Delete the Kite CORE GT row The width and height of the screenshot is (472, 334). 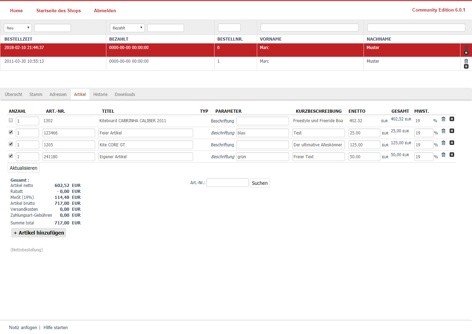tap(443, 143)
